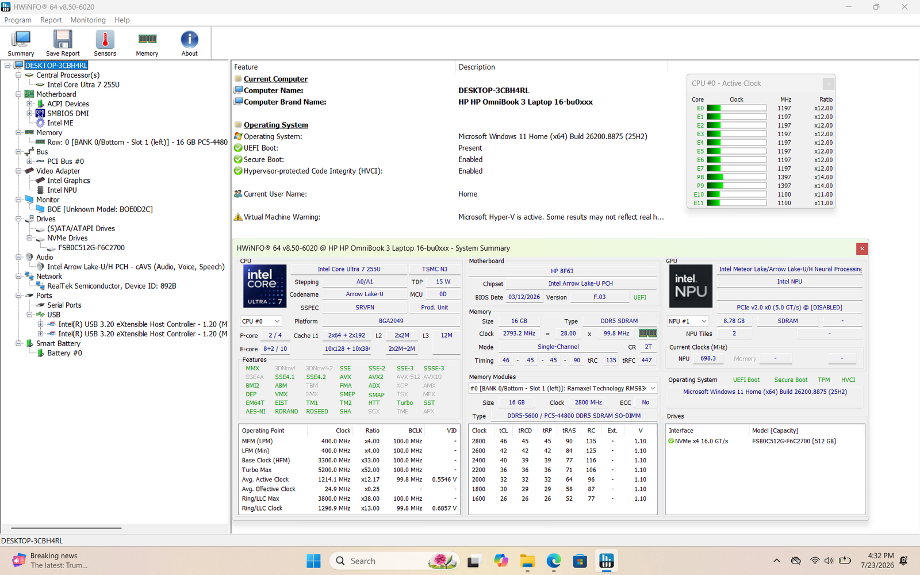Viewport: 920px width, 575px height.
Task: Click the Save Report floppy icon
Action: (x=63, y=43)
